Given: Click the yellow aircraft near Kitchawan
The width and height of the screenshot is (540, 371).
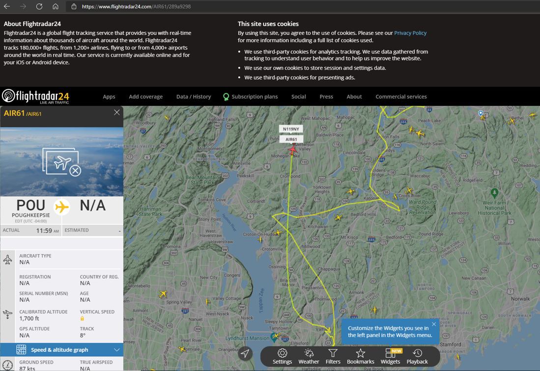Looking at the screenshot, I should tap(339, 217).
